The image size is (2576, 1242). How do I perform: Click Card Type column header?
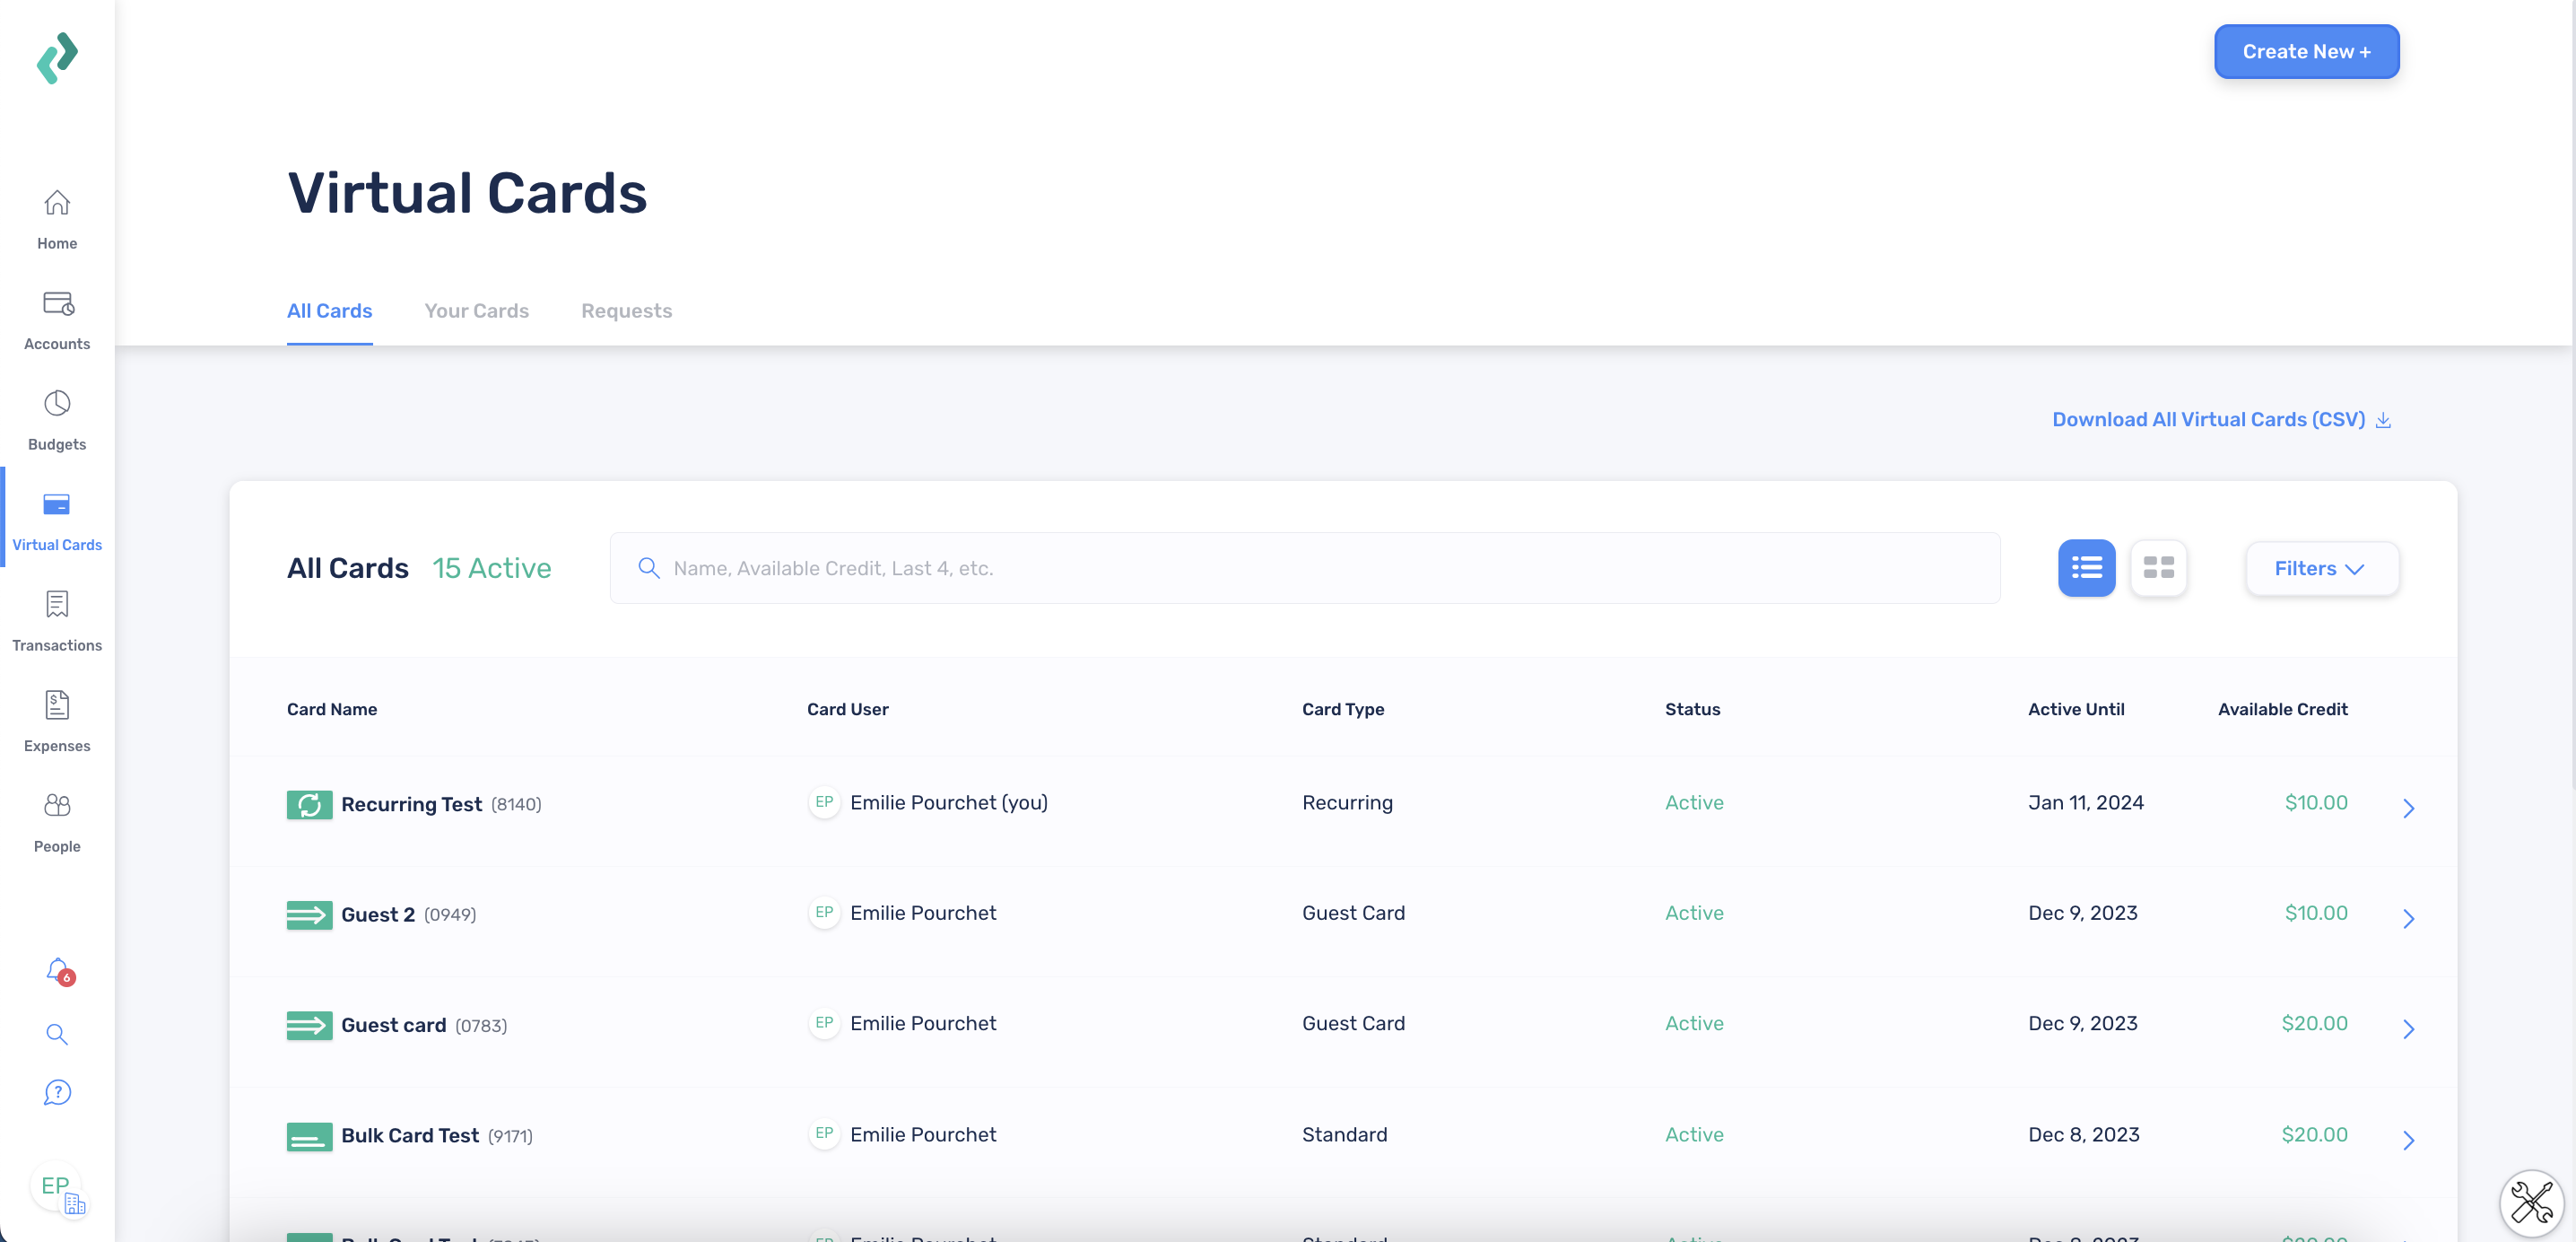1342,710
